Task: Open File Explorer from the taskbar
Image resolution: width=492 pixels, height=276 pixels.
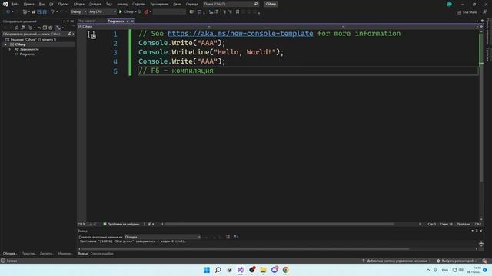Action: [x=263, y=270]
